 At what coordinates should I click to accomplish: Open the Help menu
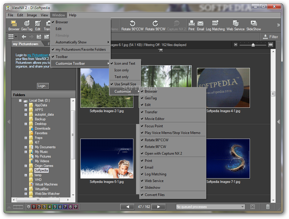tap(73, 15)
